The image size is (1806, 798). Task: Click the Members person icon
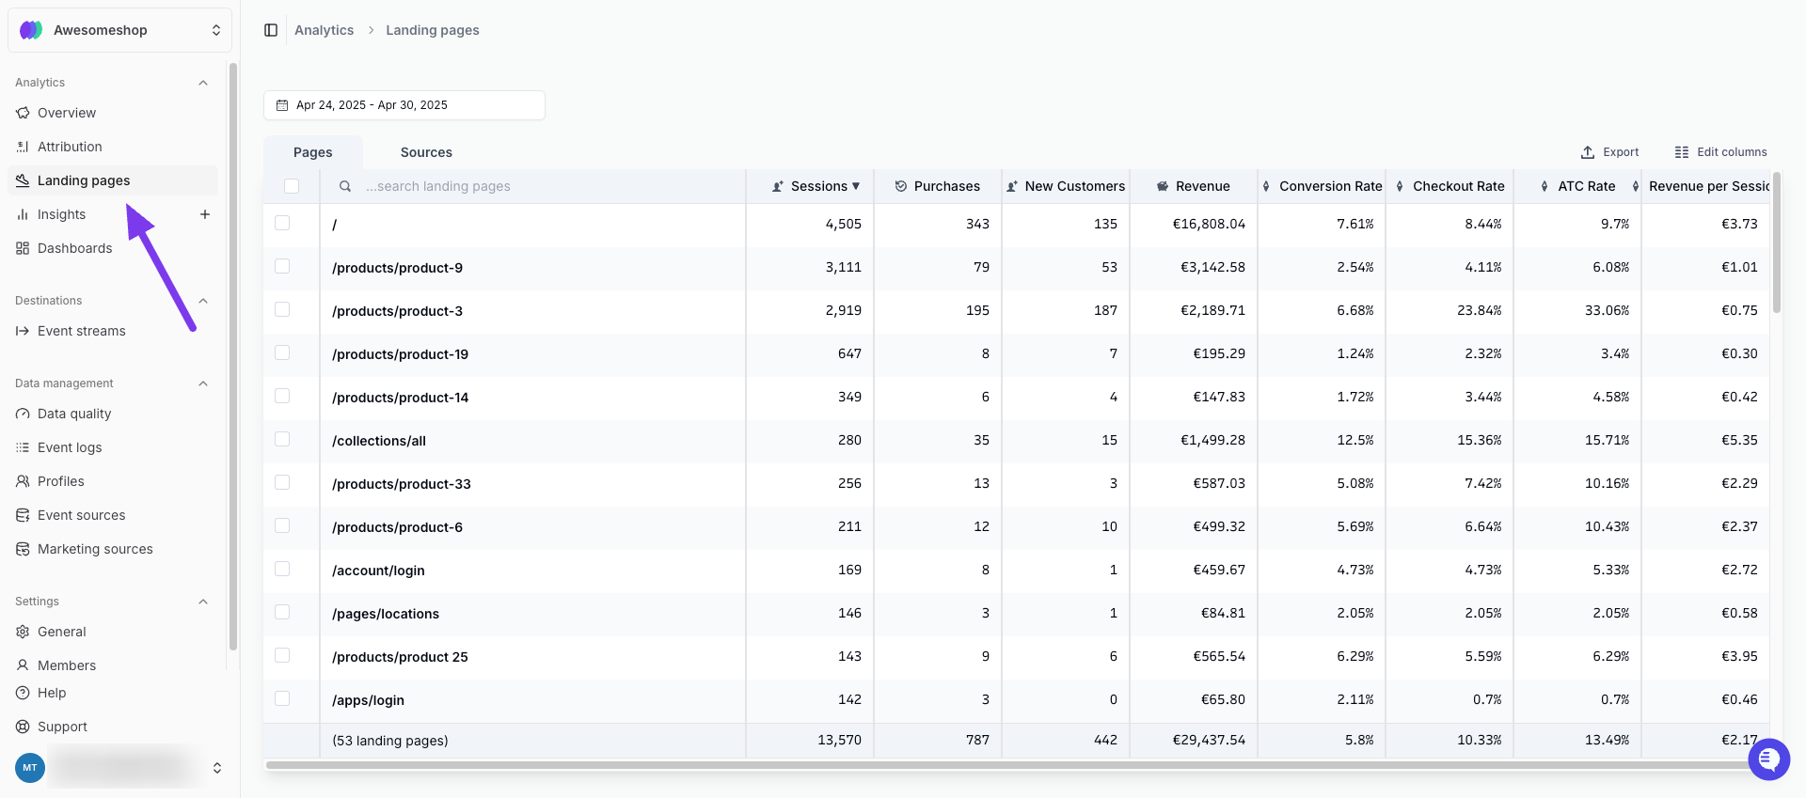coord(23,665)
